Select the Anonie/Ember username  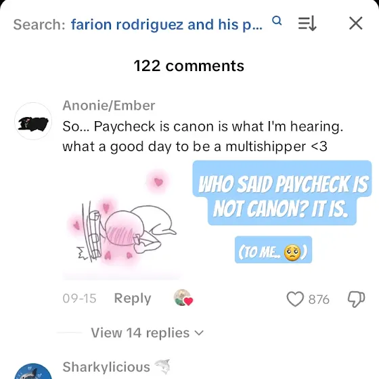[x=109, y=106]
